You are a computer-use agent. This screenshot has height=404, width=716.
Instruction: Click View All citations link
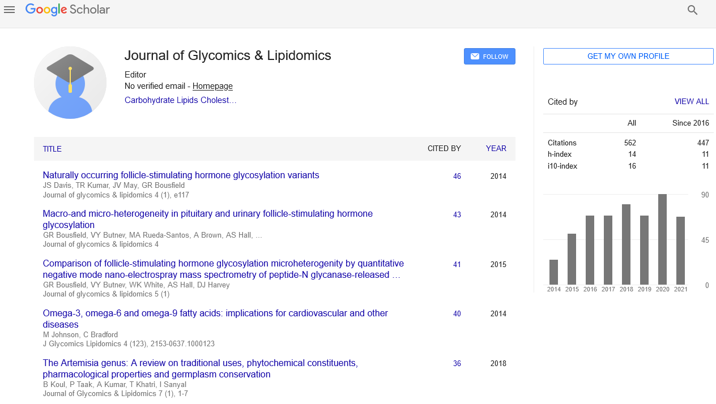tap(691, 102)
